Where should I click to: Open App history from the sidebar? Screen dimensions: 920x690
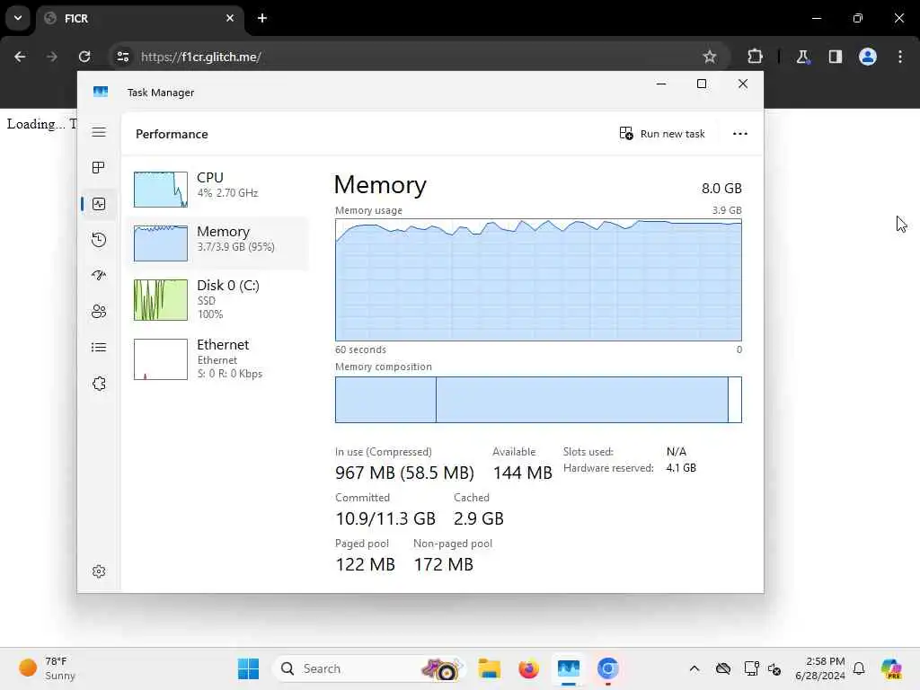tap(99, 239)
